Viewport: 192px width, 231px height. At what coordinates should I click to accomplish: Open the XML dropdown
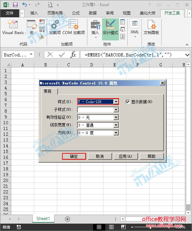[x=135, y=29]
